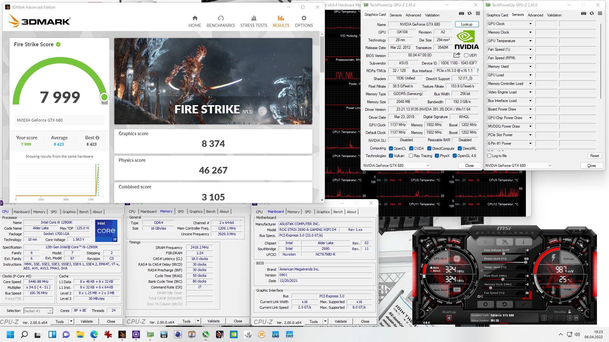609x342 pixels.
Task: Open MSI Afterburner information button
Action: [x=523, y=242]
